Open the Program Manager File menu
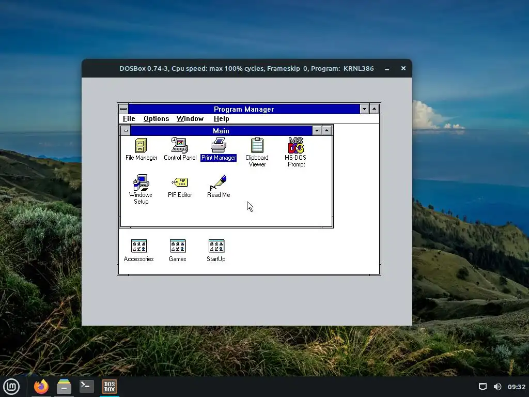The image size is (529, 397). [x=129, y=118]
